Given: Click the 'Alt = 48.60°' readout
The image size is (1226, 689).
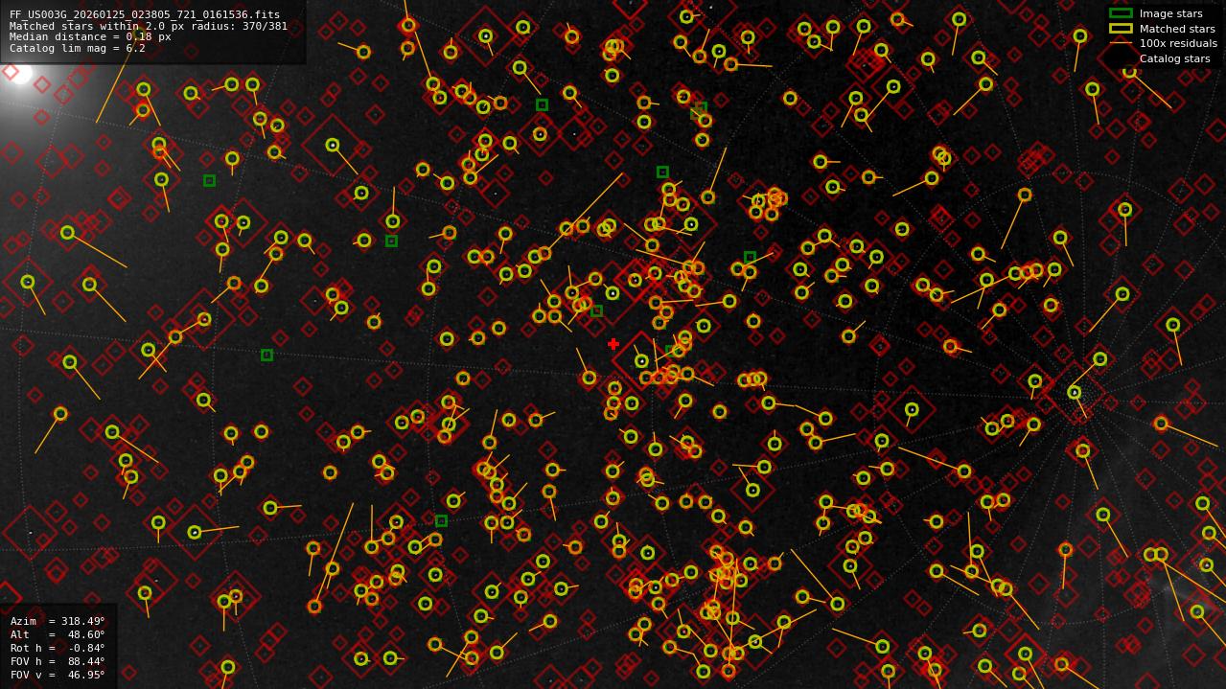Looking at the screenshot, I should [58, 634].
